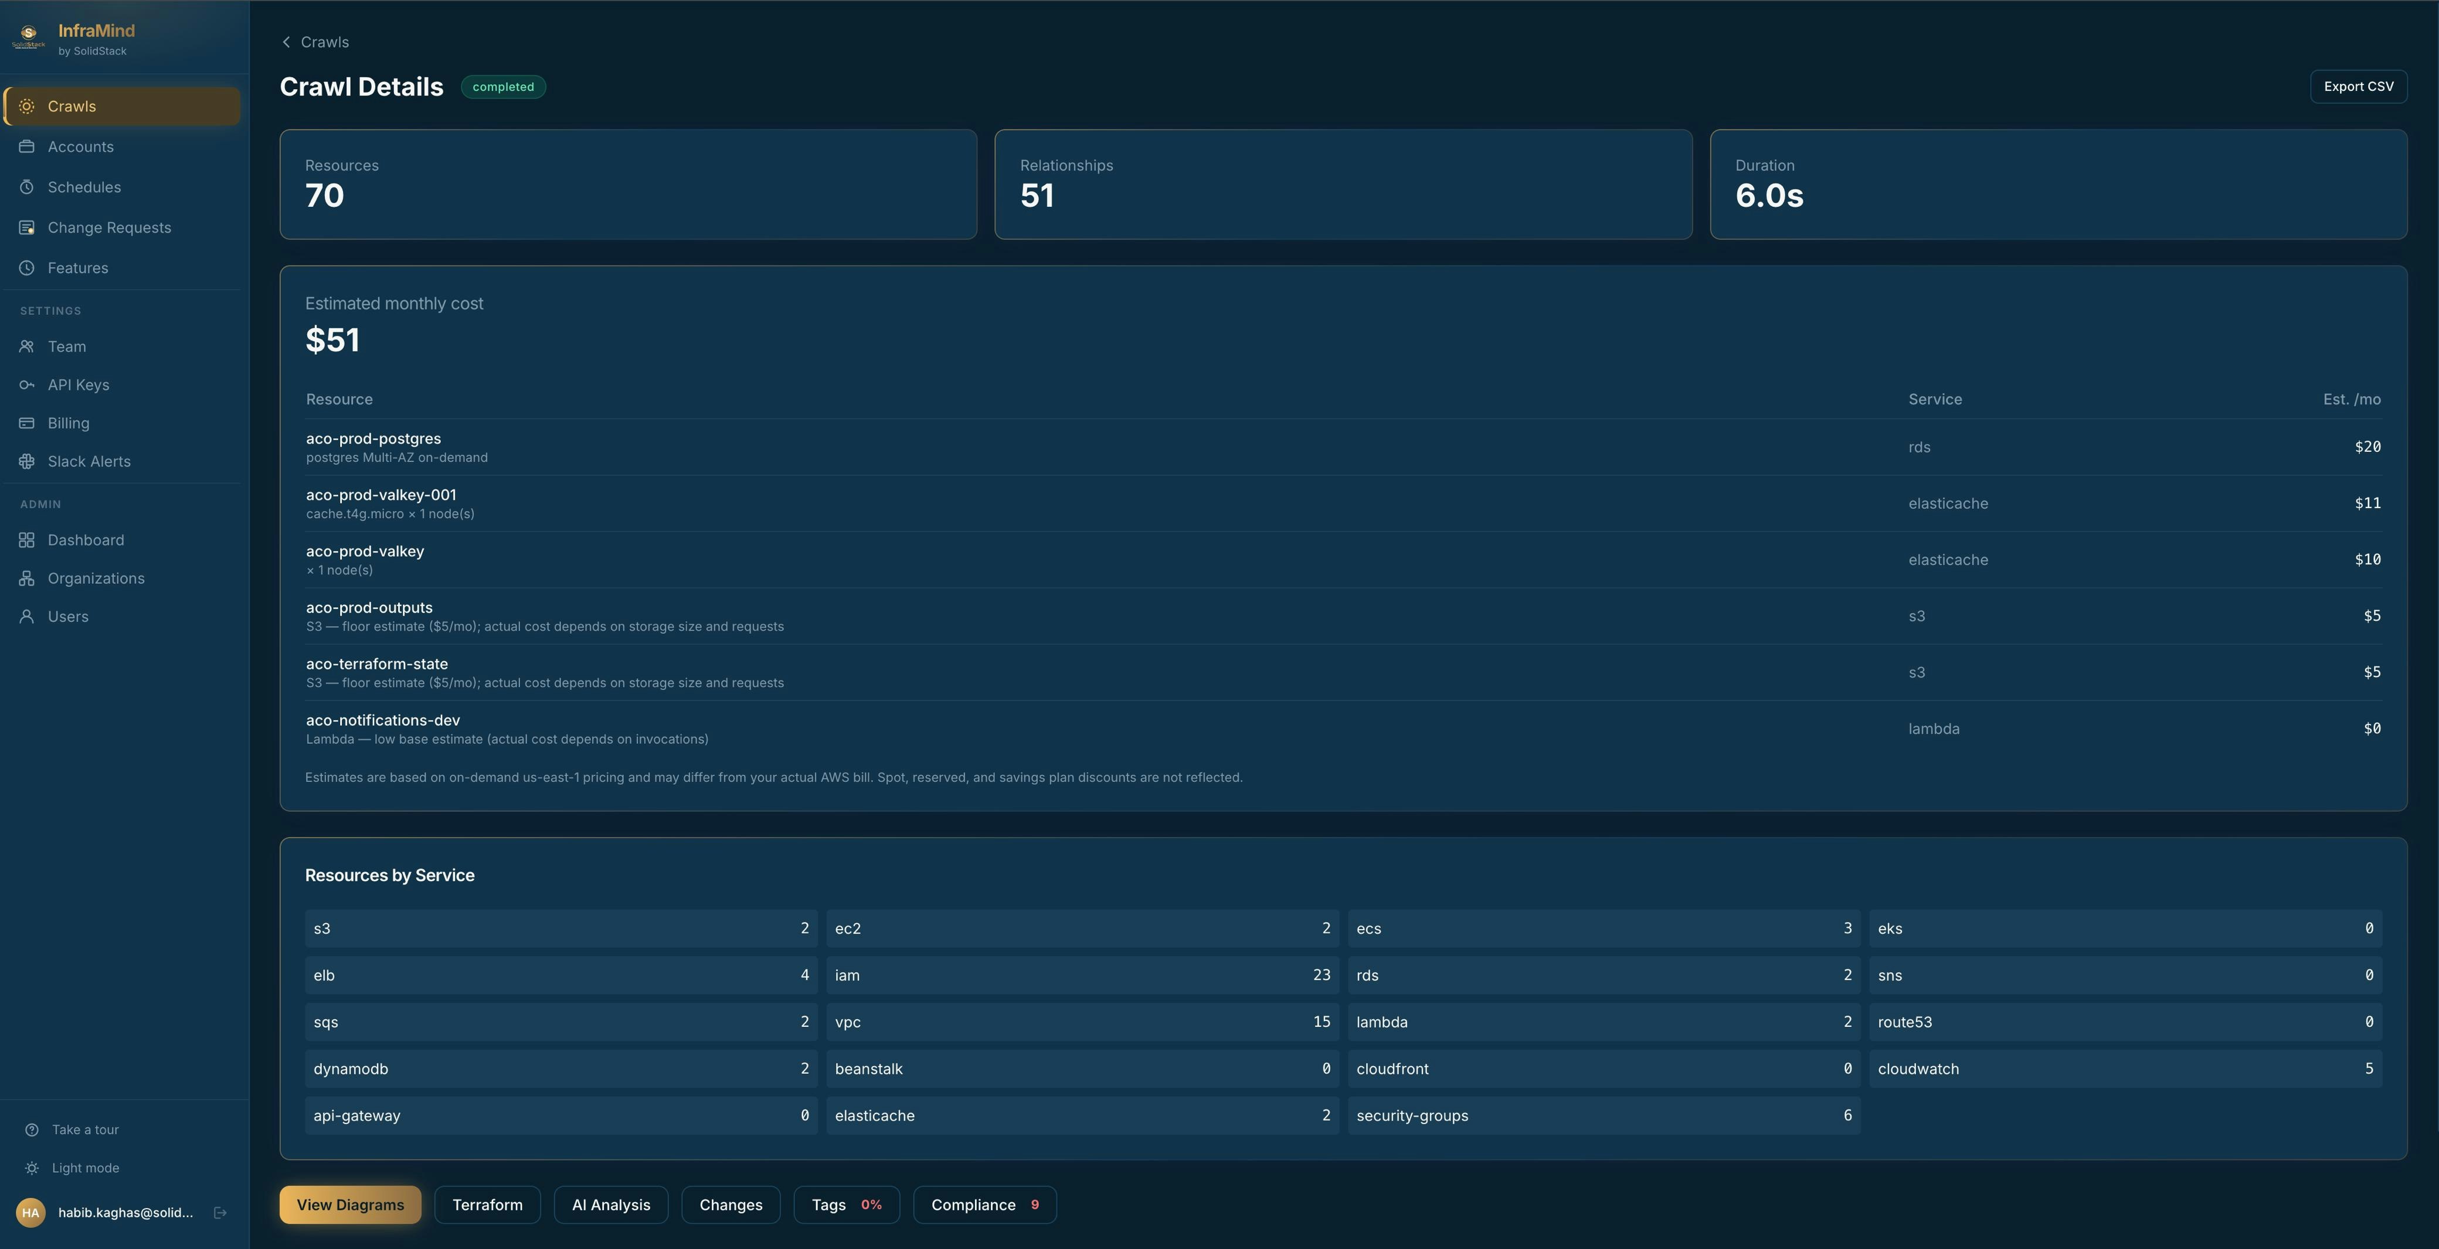Click the iam service tile
This screenshot has height=1249, width=2439.
(1082, 975)
